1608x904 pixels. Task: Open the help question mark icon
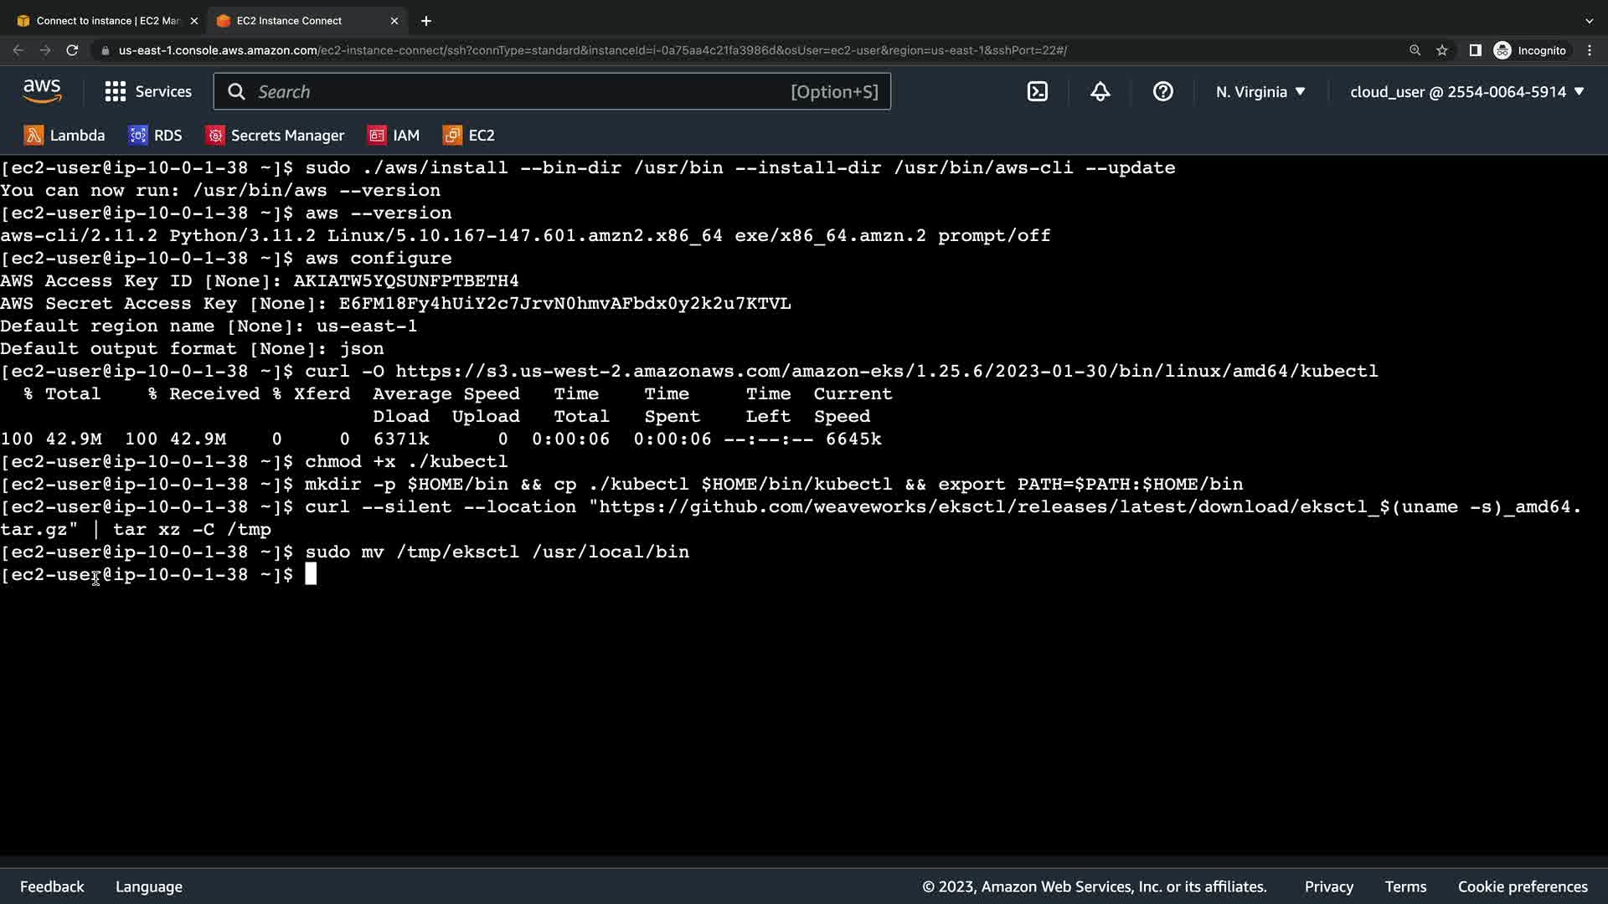point(1162,92)
